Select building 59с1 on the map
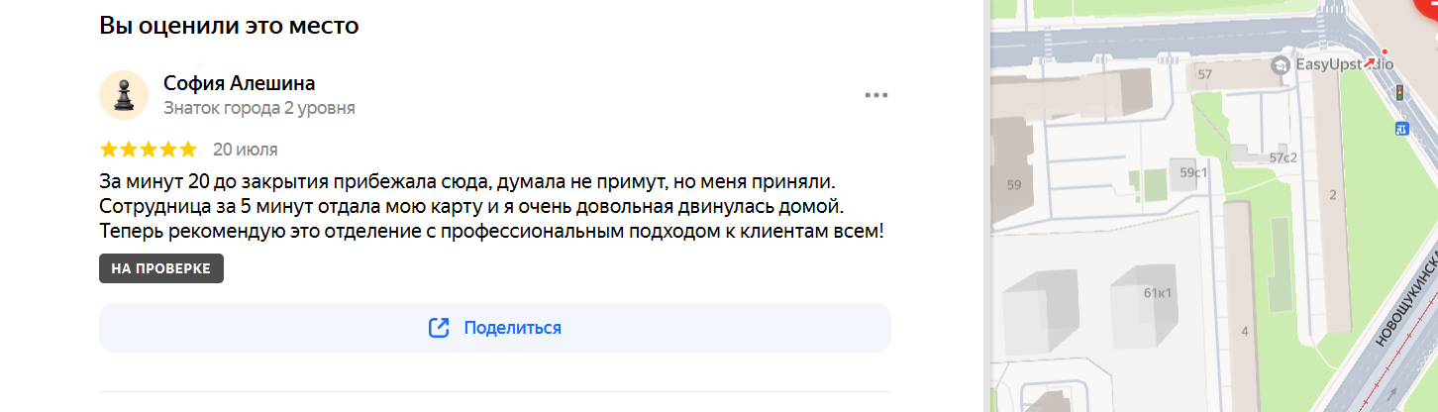Image resolution: width=1438 pixels, height=412 pixels. pyautogui.click(x=1193, y=172)
